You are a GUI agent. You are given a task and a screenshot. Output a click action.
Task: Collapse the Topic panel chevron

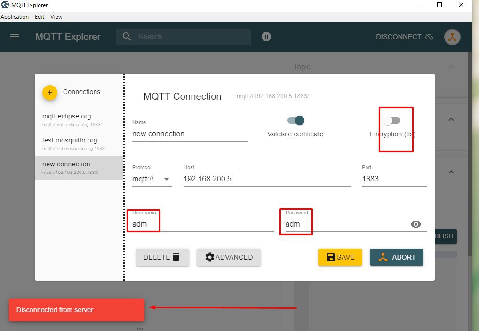[451, 67]
